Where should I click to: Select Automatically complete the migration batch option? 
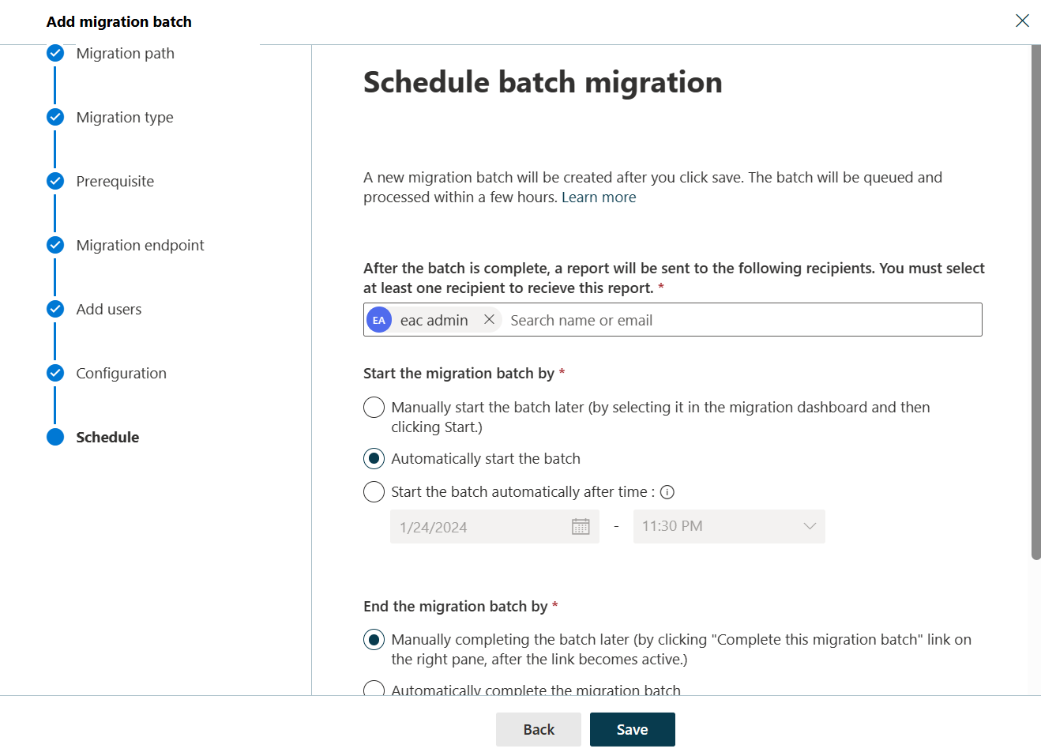(374, 689)
